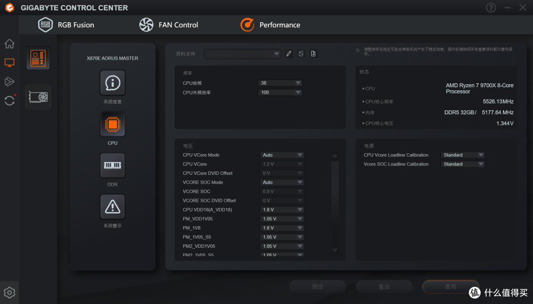
Task: Click the Performance gauge icon
Action: point(247,25)
